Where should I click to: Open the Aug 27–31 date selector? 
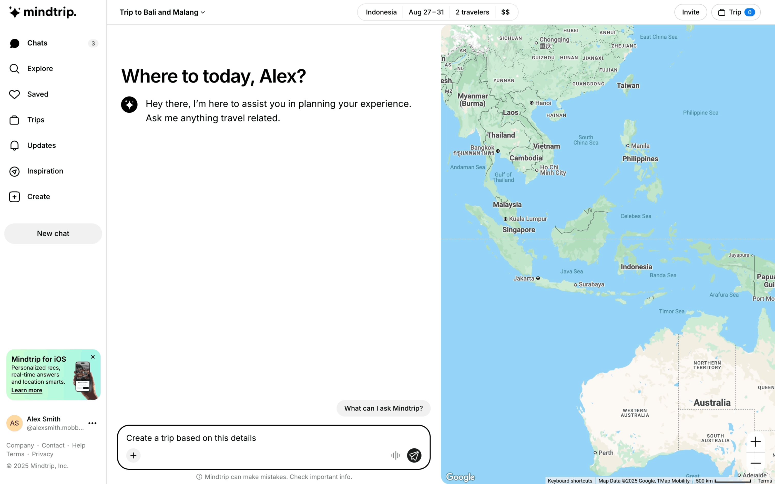coord(426,12)
